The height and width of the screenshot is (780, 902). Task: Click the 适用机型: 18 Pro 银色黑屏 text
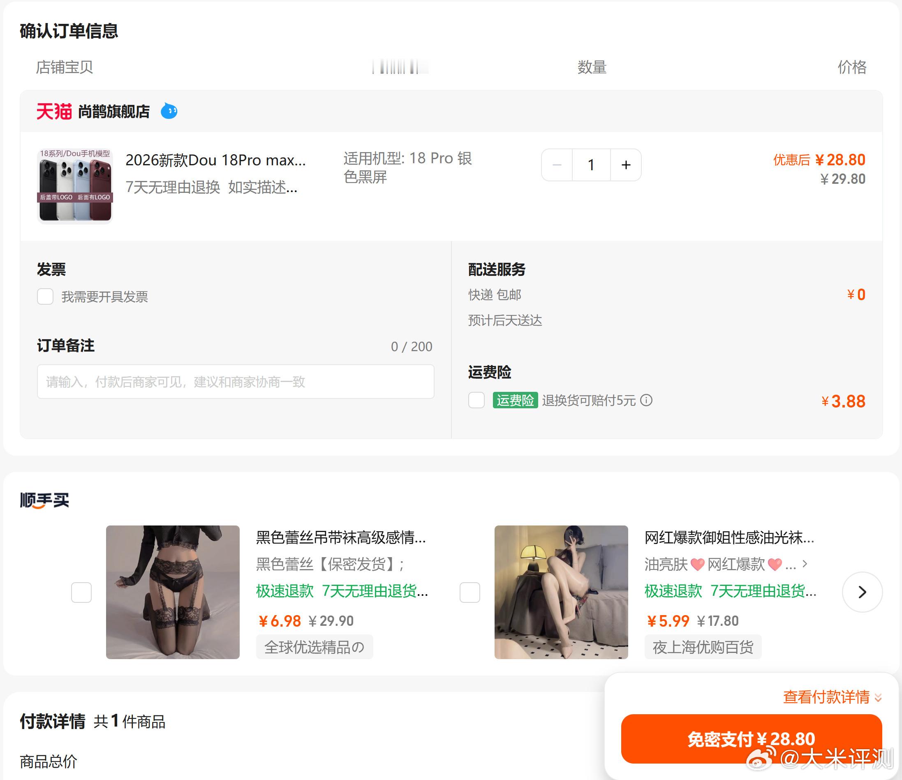[x=407, y=168]
